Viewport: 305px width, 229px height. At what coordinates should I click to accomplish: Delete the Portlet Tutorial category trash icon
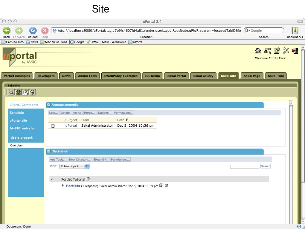click(x=88, y=179)
